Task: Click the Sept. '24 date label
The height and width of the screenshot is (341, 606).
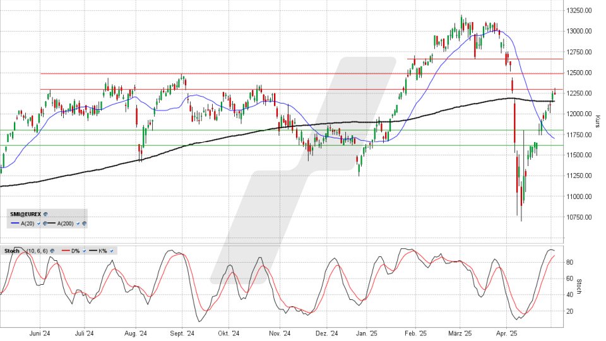Action: [x=182, y=333]
